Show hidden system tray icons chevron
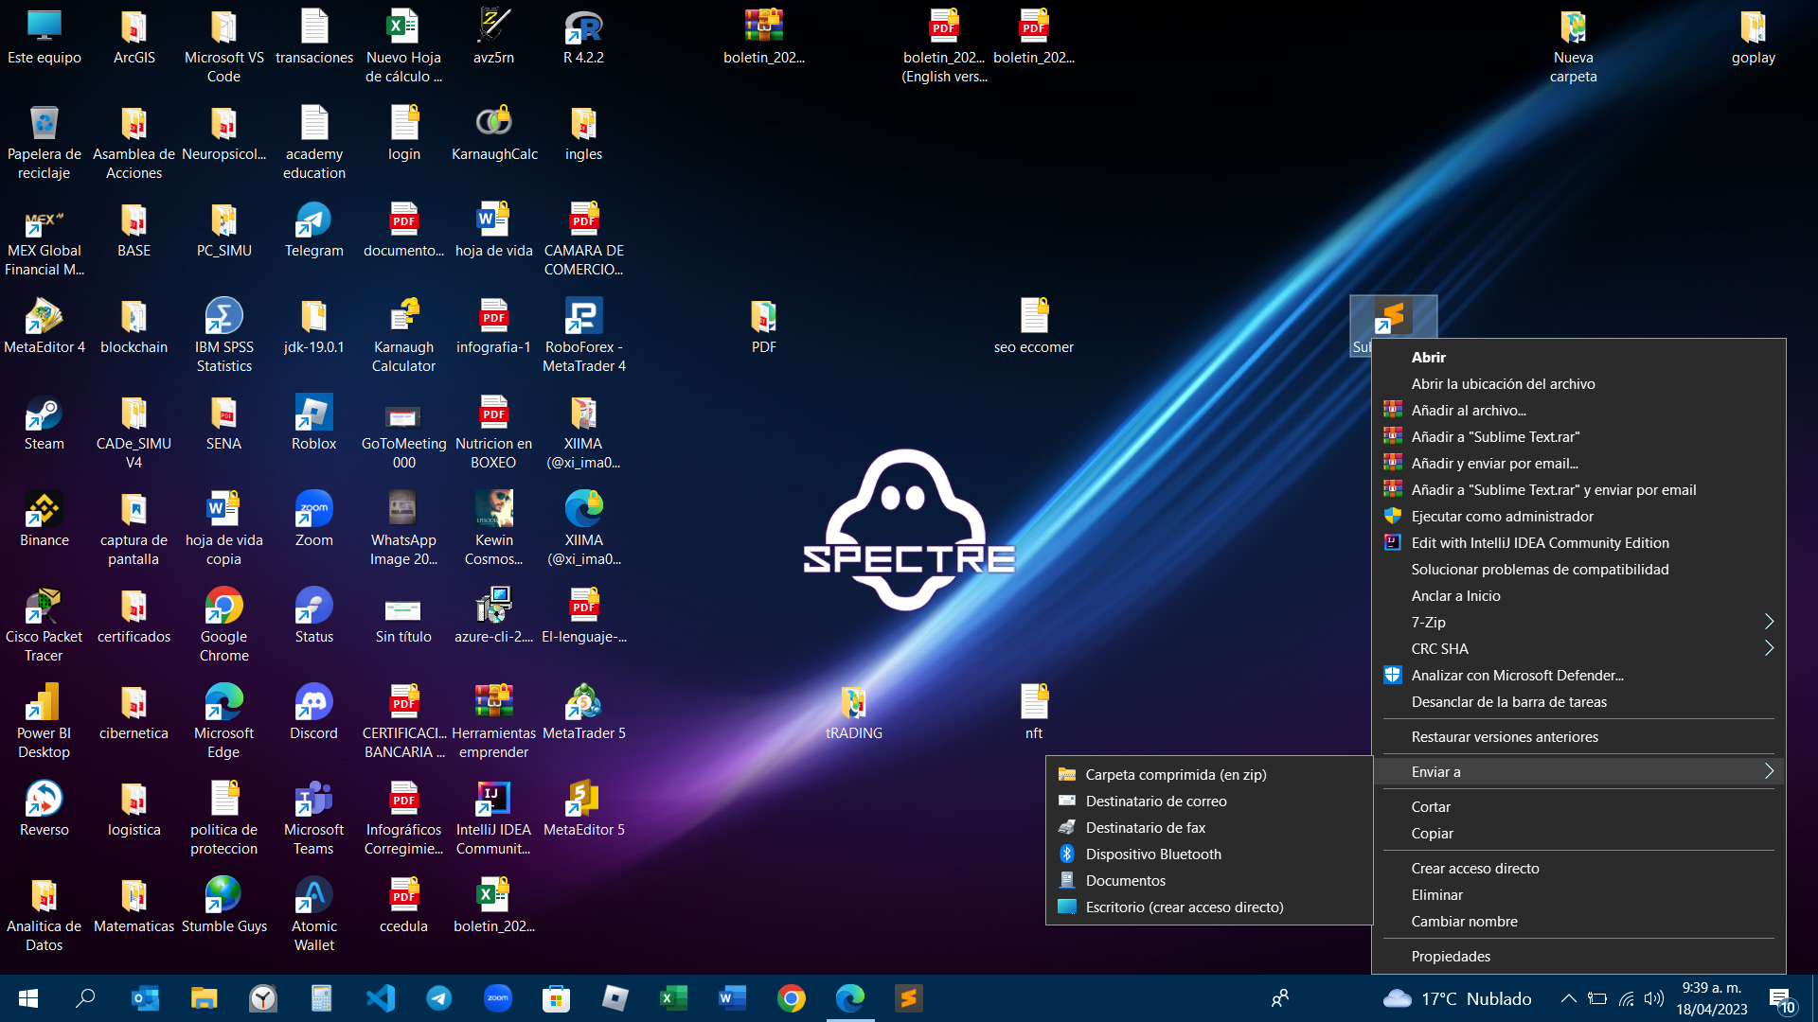 [1568, 998]
